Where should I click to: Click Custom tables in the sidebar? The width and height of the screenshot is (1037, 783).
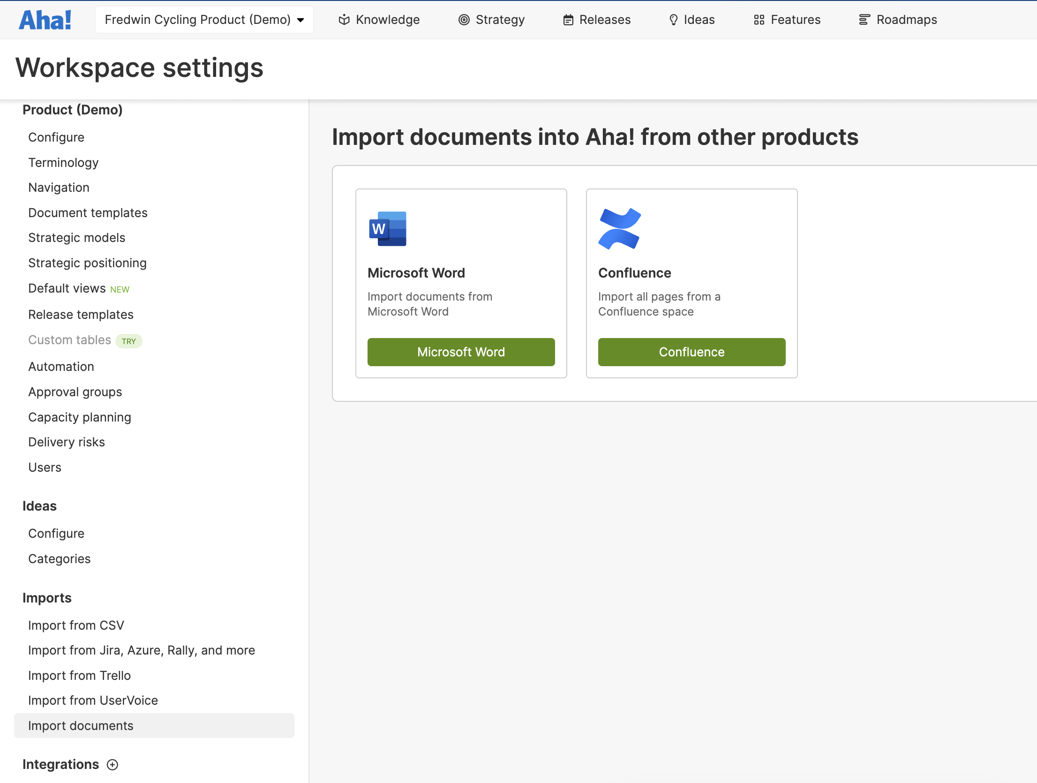[x=69, y=340]
